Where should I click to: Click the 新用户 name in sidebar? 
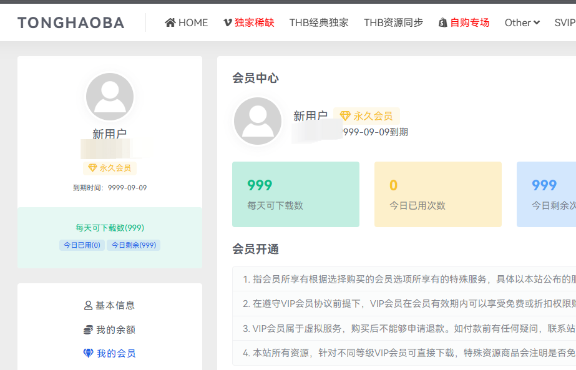point(109,134)
